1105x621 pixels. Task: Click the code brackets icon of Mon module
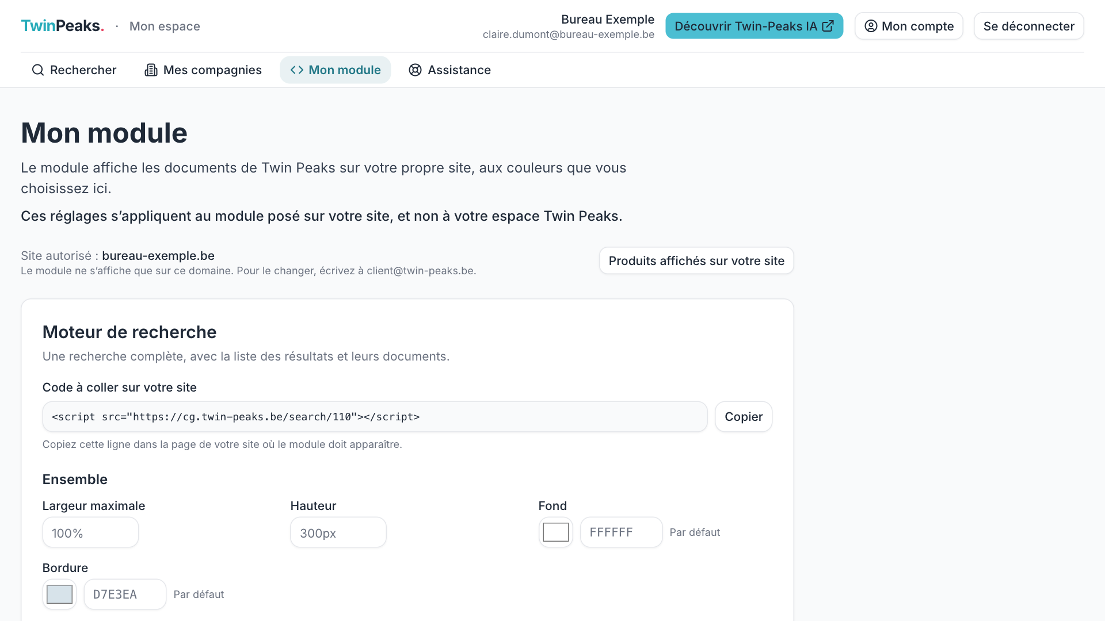(297, 70)
